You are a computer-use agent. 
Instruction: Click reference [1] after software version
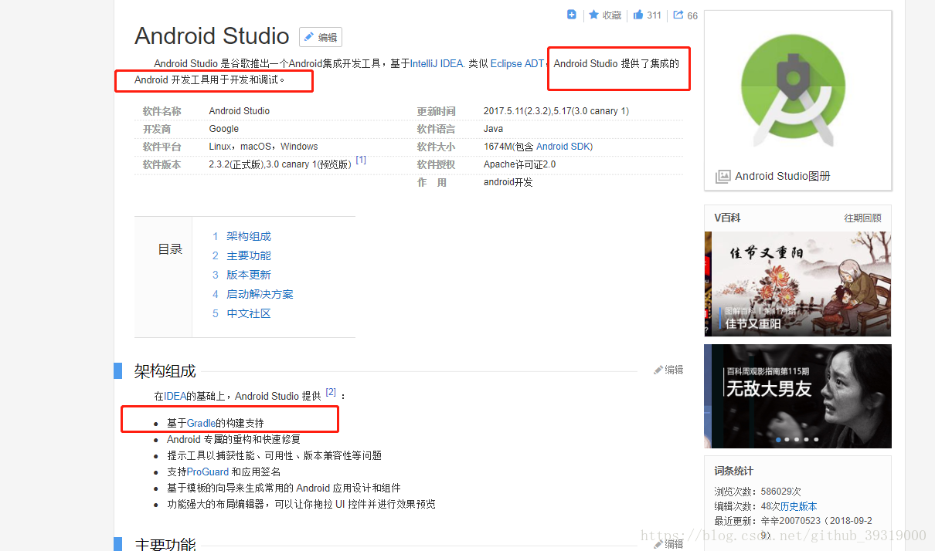[361, 160]
